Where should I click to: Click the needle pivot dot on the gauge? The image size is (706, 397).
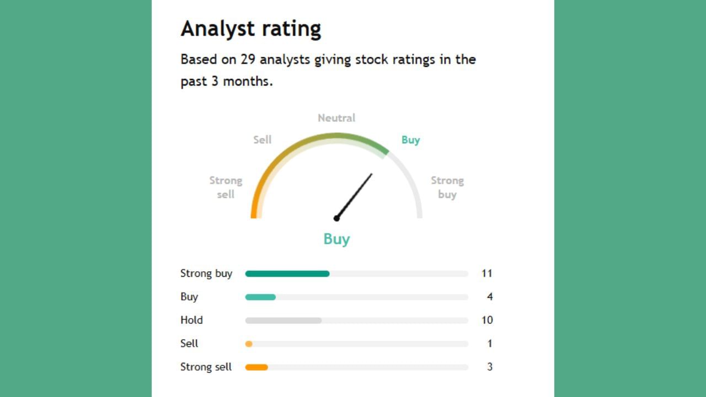(x=336, y=218)
